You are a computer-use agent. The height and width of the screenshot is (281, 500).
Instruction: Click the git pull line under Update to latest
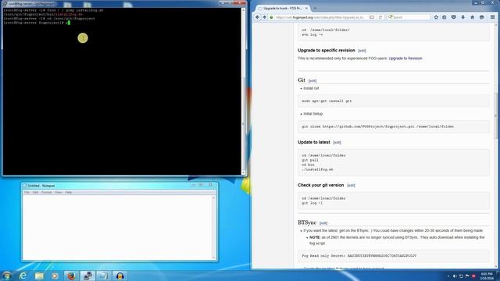tap(310, 160)
